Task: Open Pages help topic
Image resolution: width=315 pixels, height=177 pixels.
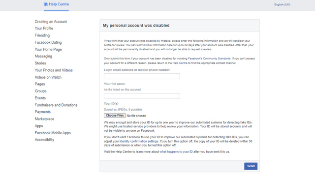Action: pyautogui.click(x=39, y=84)
